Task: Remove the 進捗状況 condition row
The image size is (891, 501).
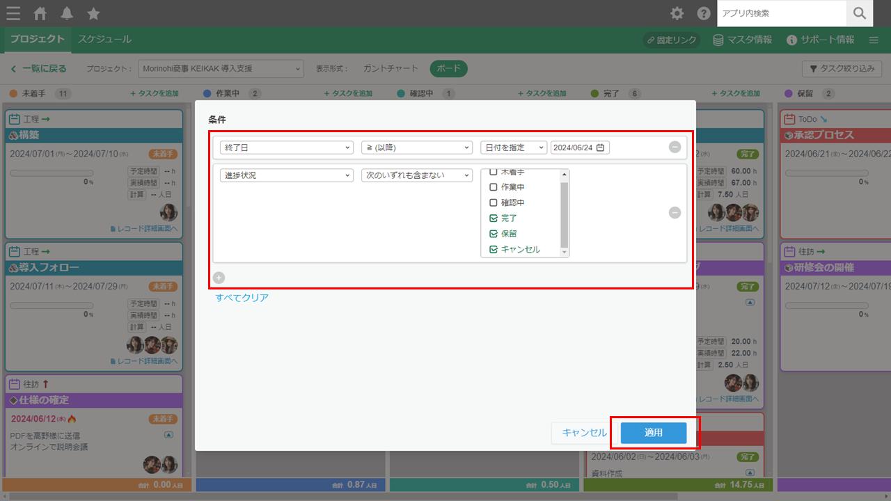Action: (x=675, y=213)
